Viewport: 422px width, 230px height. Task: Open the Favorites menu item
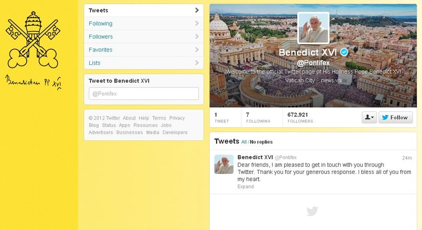144,50
